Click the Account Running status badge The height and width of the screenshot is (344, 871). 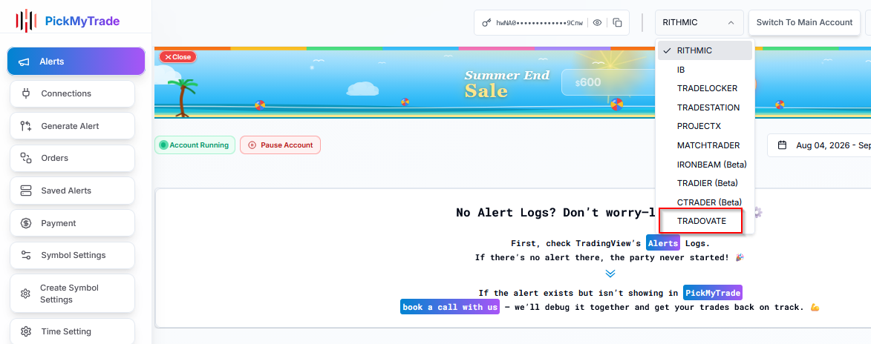click(195, 145)
